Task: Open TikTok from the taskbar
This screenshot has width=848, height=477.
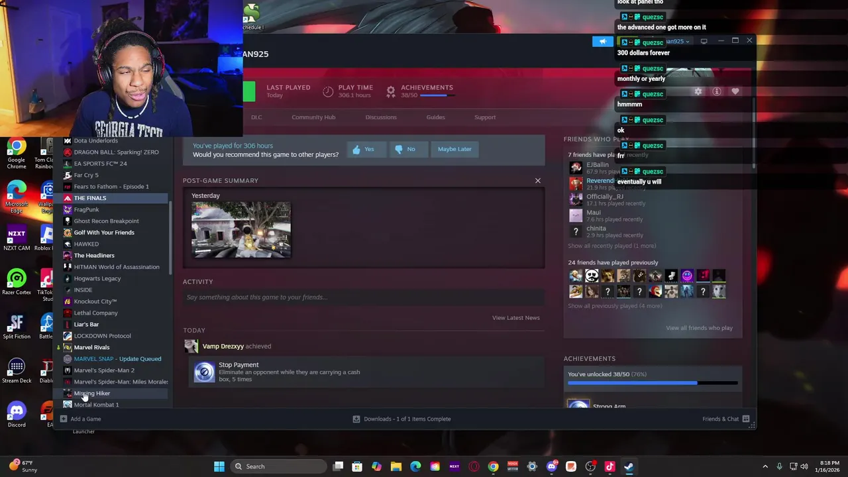Action: 609,466
